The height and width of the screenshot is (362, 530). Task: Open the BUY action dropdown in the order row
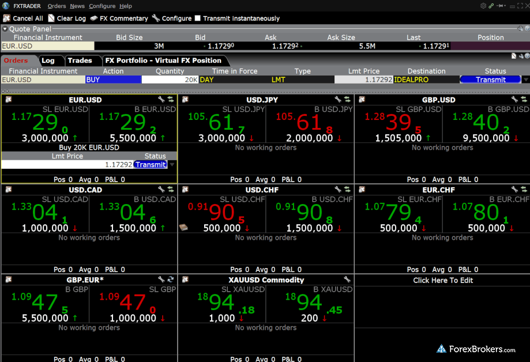tap(113, 80)
